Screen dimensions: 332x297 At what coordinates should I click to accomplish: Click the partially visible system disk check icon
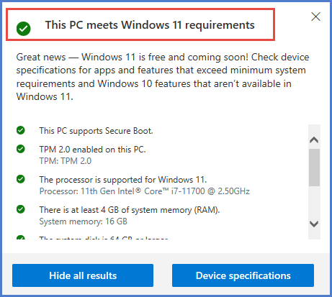click(21, 237)
